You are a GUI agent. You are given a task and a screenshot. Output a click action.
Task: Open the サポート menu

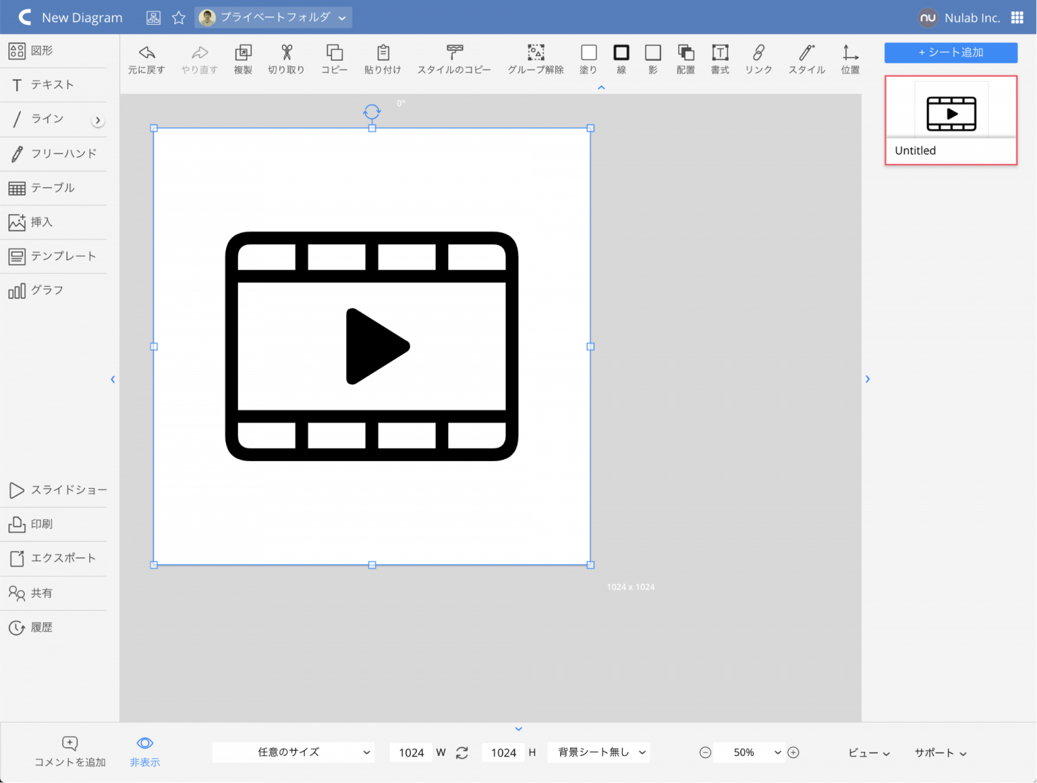pyautogui.click(x=940, y=753)
